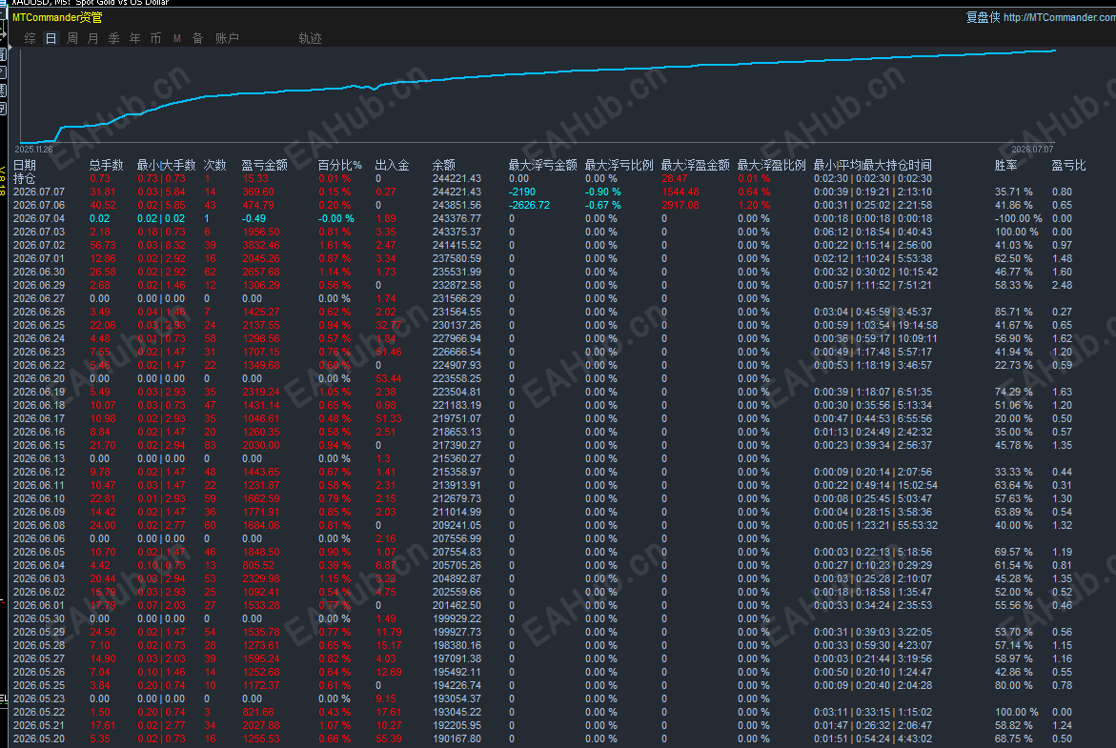Click the 百分比% column header

339,165
